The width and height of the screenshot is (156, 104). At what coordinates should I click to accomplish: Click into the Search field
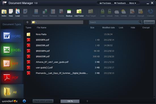coord(114,22)
